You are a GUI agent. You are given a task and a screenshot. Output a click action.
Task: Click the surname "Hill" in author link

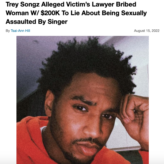[28, 31]
